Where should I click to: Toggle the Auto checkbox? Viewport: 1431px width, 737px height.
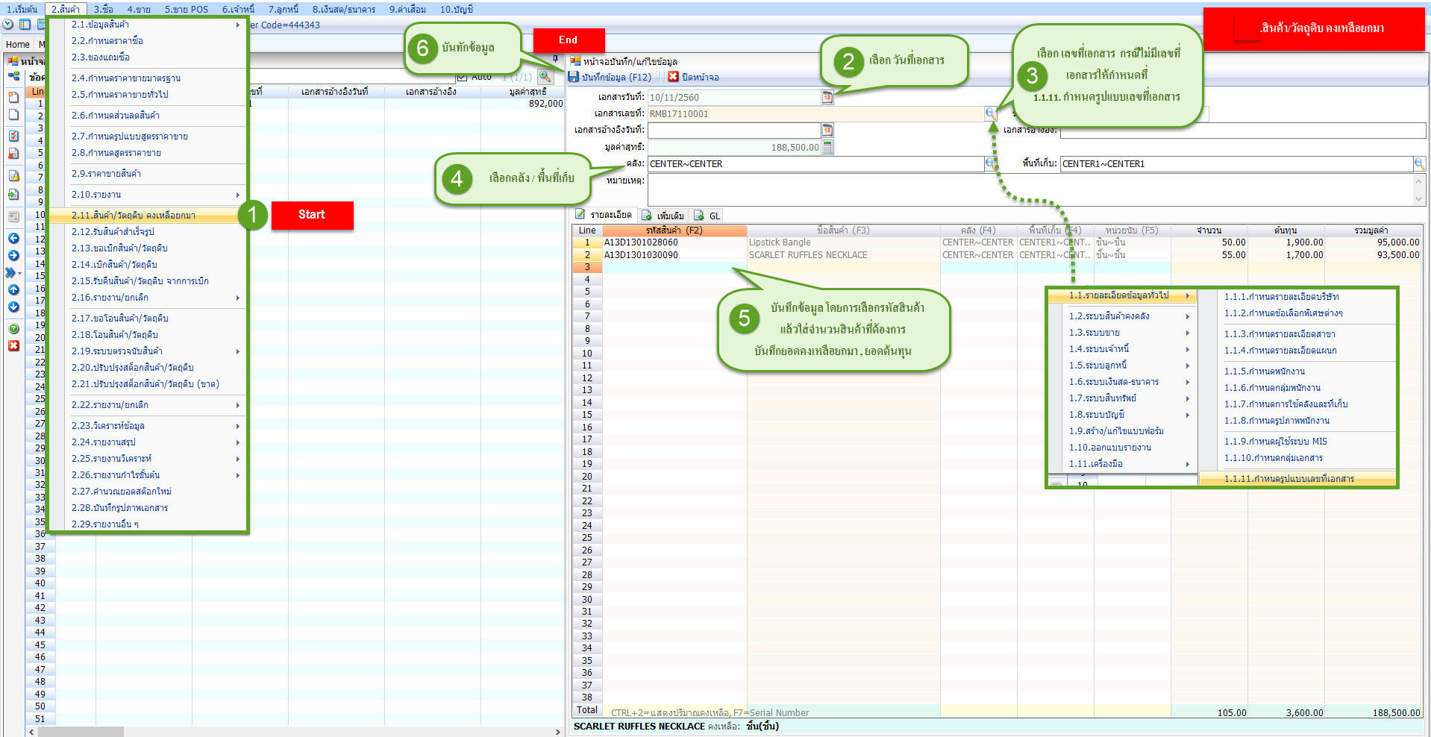pyautogui.click(x=462, y=77)
